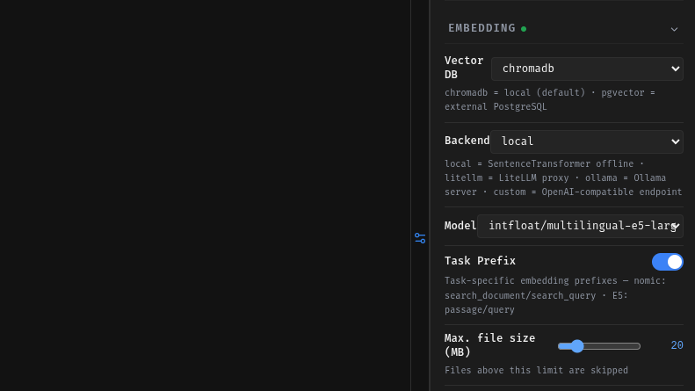
Task: Open the Vector DB chromadb dropdown
Action: click(587, 69)
